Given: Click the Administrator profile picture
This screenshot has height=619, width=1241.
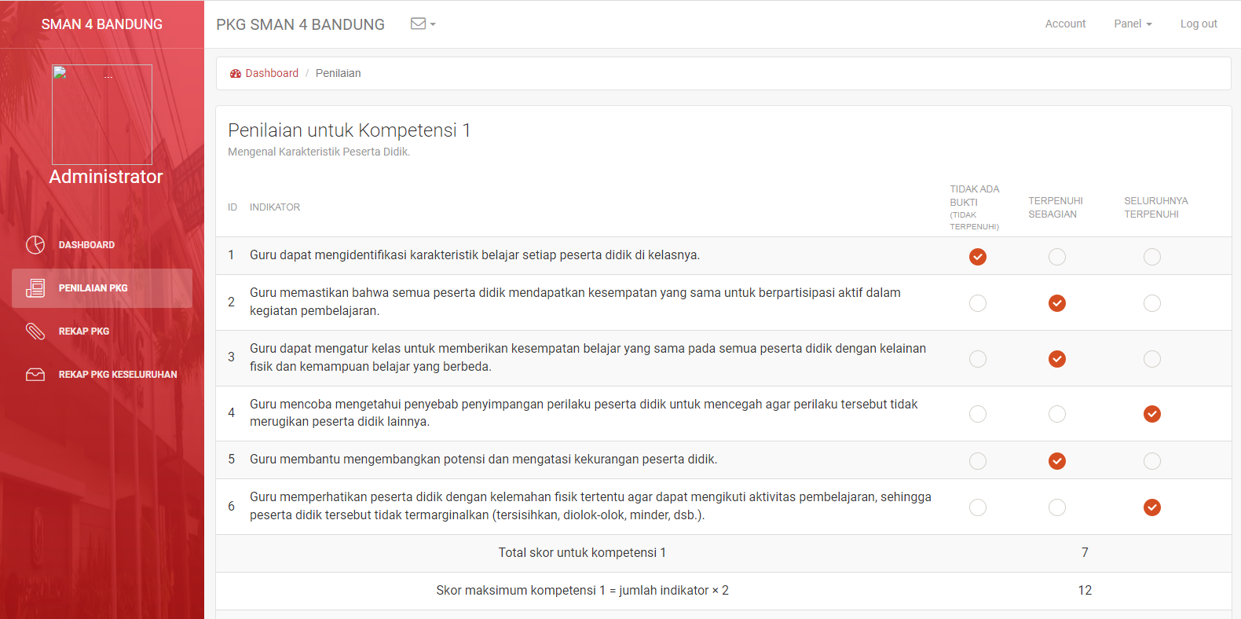Looking at the screenshot, I should (x=102, y=115).
